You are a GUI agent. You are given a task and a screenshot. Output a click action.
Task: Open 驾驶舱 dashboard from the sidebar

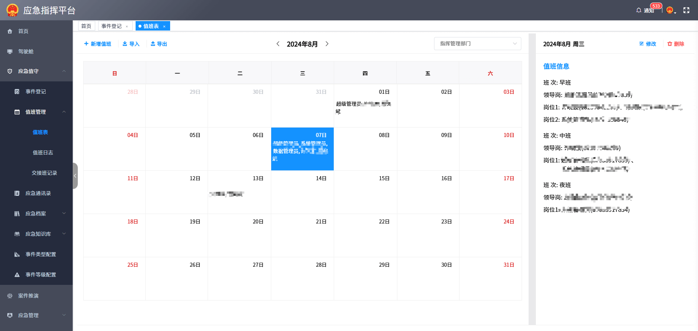click(25, 52)
